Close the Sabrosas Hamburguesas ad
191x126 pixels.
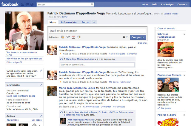click(x=184, y=34)
